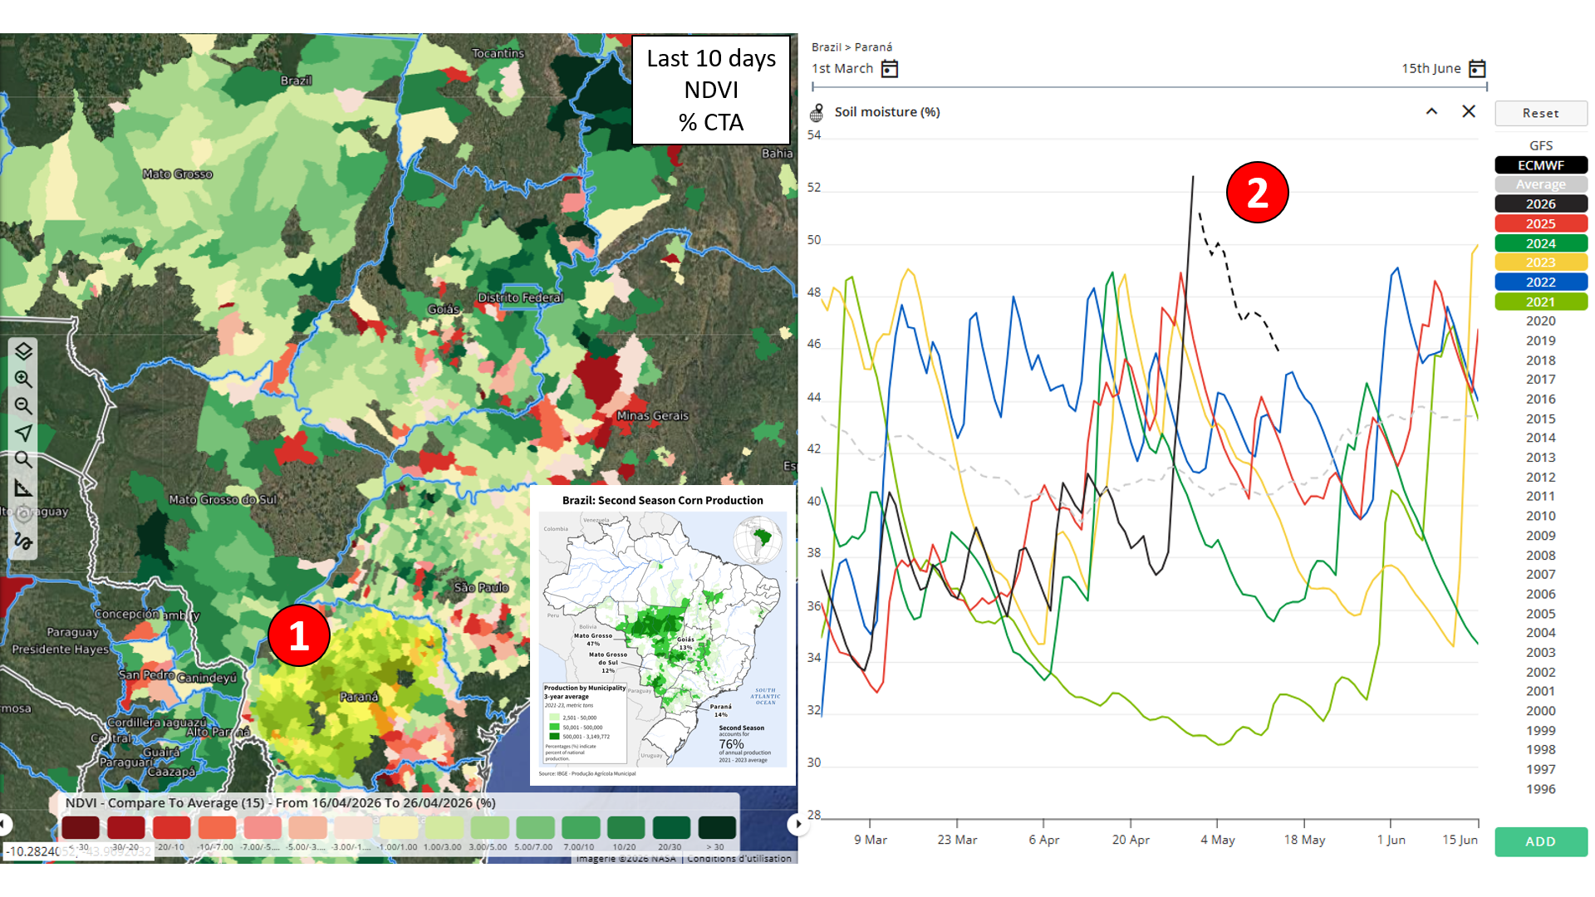Toggle the 2026 series on chart
Screen dimensions: 1595x897
point(1540,204)
